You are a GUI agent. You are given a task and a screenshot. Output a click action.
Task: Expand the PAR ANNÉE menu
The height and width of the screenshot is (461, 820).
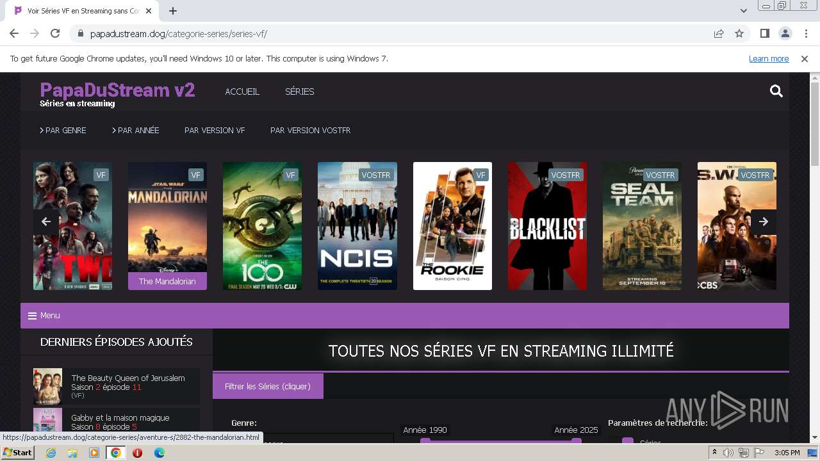point(135,130)
